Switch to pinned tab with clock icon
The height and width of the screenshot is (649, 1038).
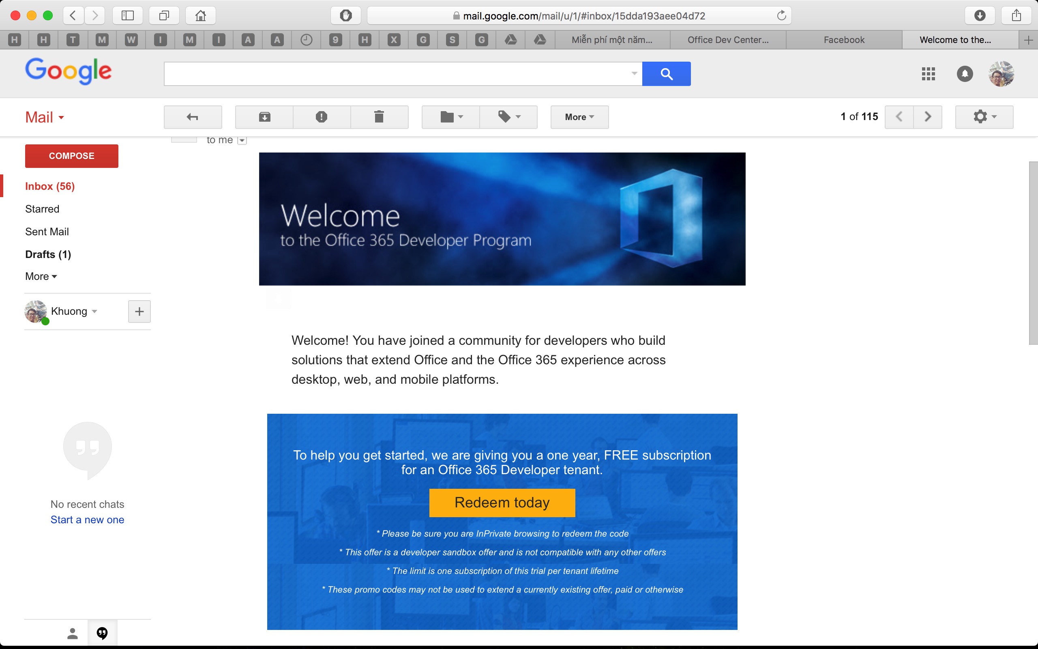click(306, 40)
